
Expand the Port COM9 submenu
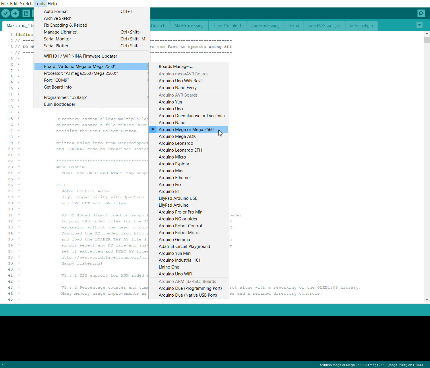(x=92, y=80)
